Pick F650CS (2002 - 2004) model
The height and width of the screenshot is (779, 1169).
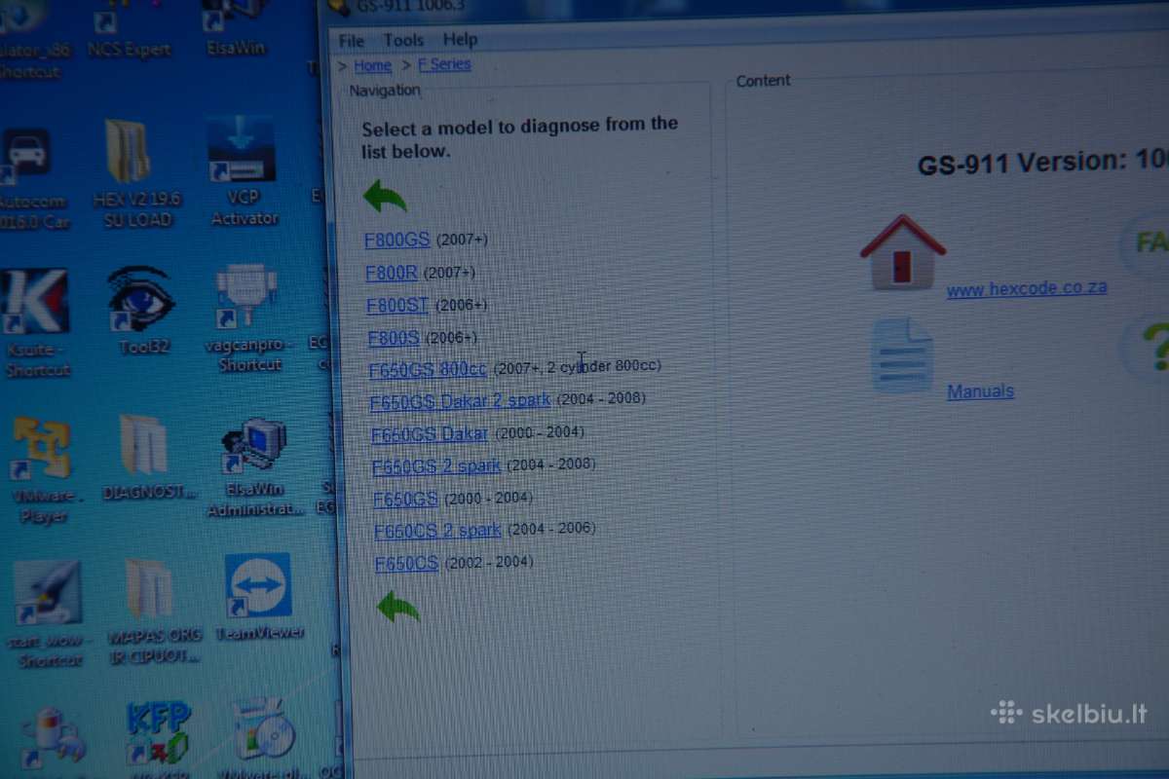click(407, 564)
